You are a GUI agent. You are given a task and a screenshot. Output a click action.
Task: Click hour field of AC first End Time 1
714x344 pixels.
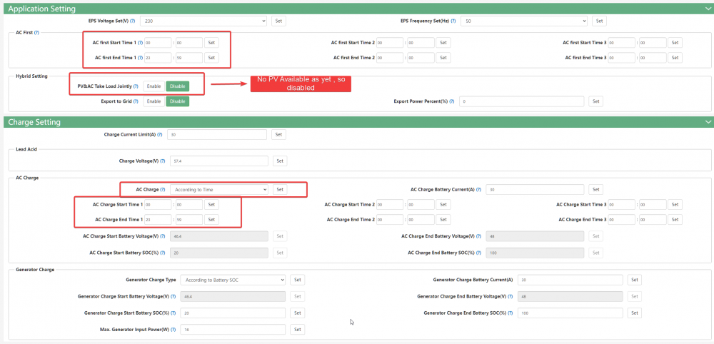[x=158, y=58]
